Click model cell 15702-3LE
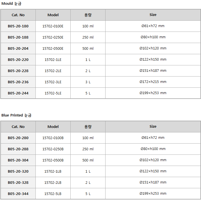 tap(53, 82)
